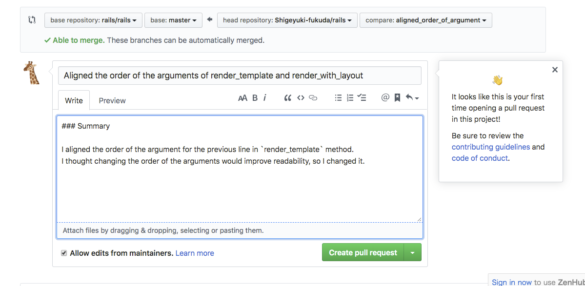Open the contributing guidelines link

point(490,147)
